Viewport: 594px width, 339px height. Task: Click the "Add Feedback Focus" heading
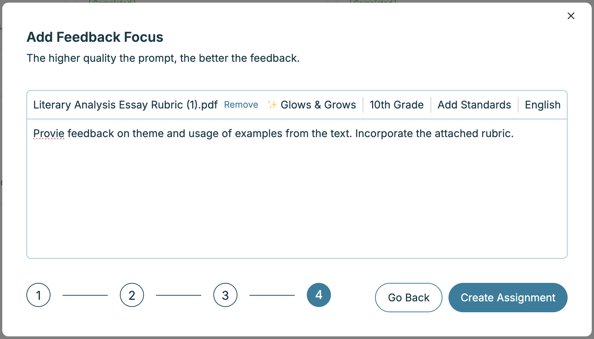coord(95,37)
